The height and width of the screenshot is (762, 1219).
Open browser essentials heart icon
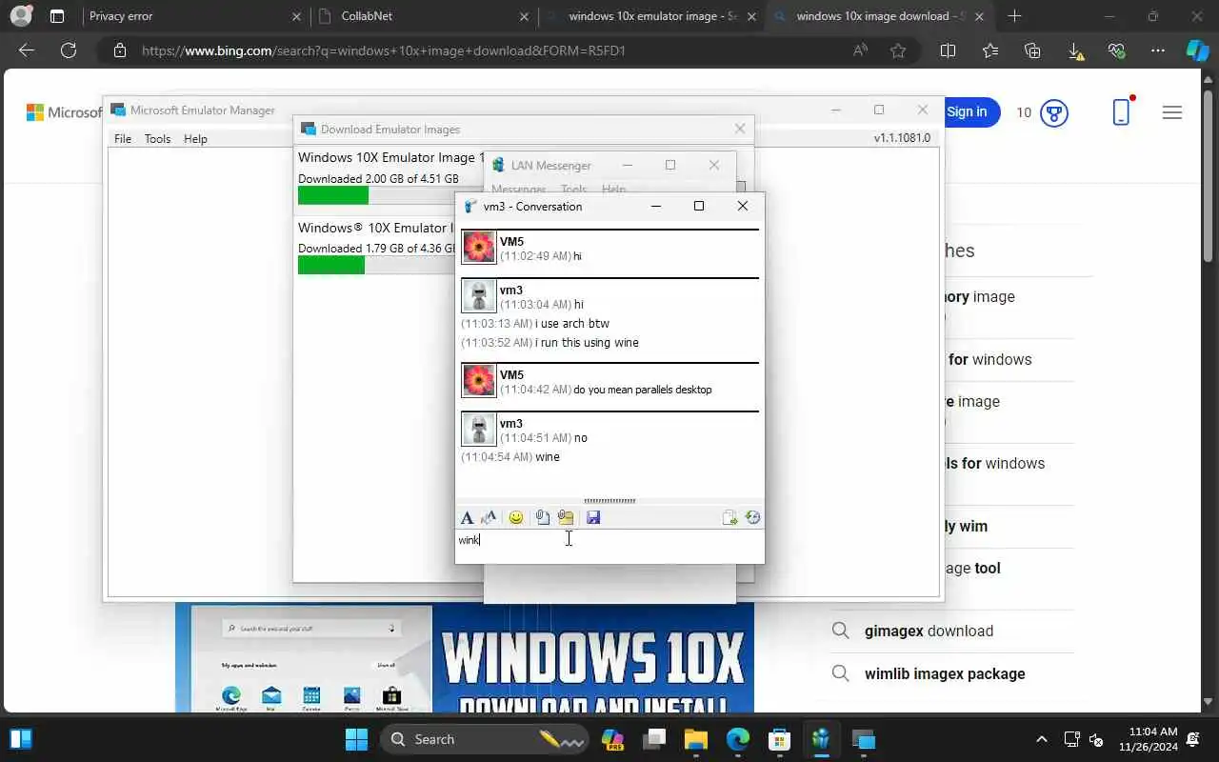[x=1117, y=50]
